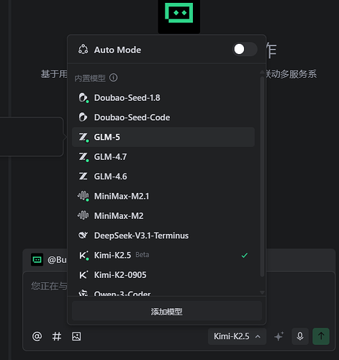Click the sparkle prompt optimize icon
The image size is (339, 360).
click(x=279, y=336)
